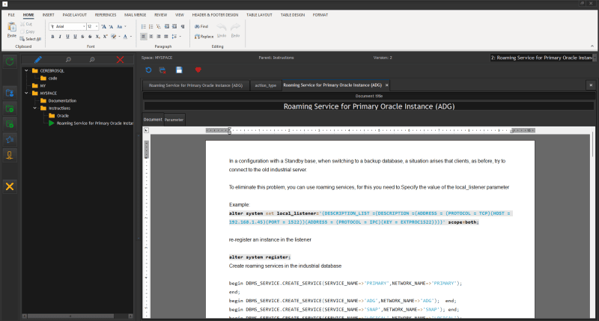Screen dimensions: 599x321
Task: Click the green refresh icon in left sidebar
Action: click(x=10, y=61)
